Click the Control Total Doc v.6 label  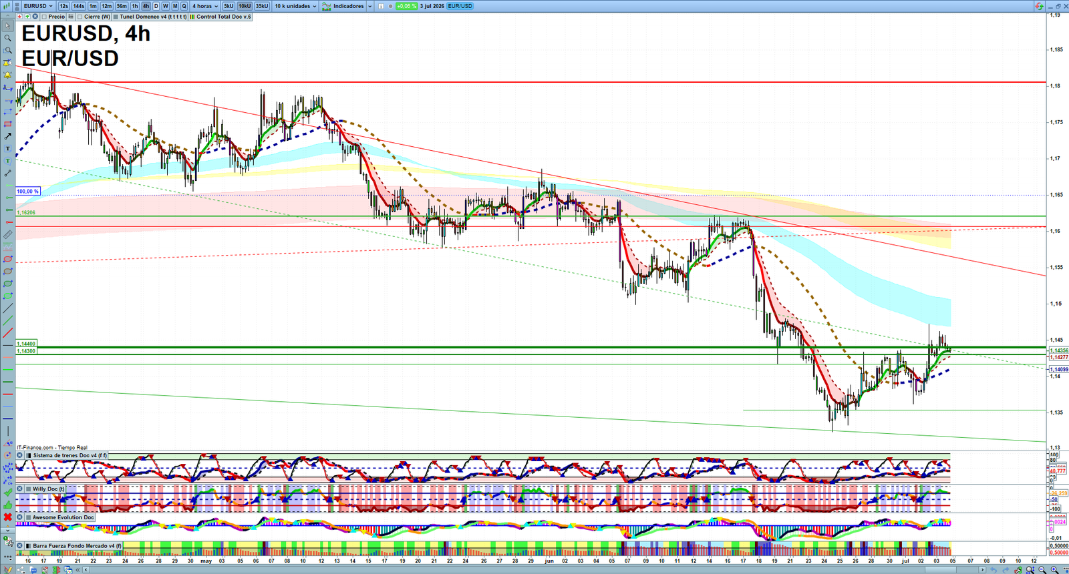click(x=223, y=17)
